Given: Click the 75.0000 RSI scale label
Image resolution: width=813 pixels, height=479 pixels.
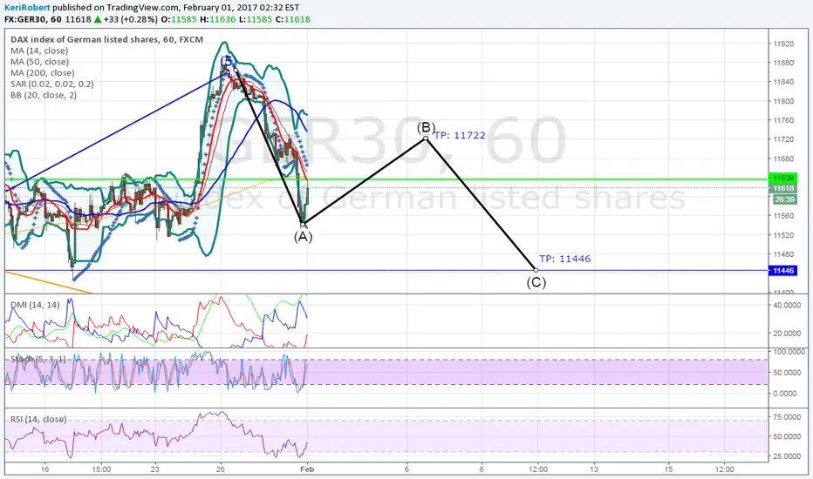Looking at the screenshot, I should [788, 417].
